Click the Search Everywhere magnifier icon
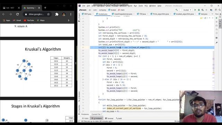The image size is (222, 125). point(220,10)
